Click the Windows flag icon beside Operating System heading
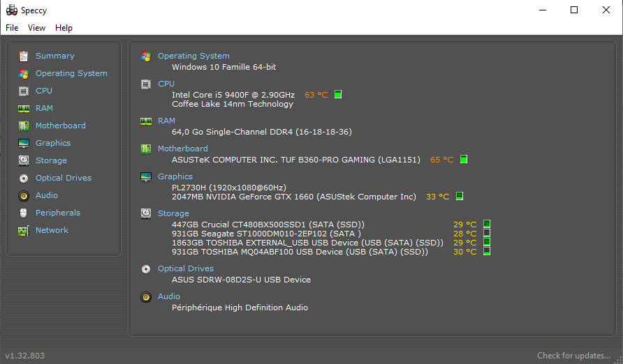Screen dimensions: 623x364 coord(146,56)
